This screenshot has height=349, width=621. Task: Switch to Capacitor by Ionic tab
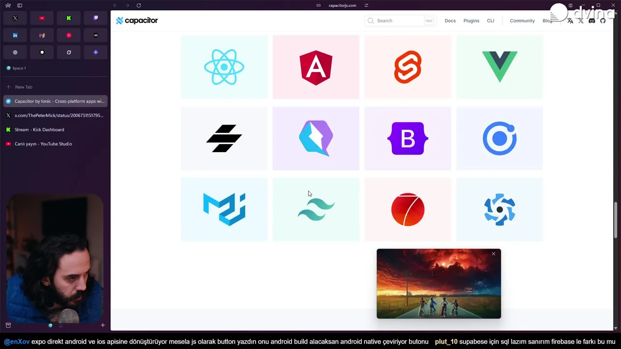coord(55,101)
